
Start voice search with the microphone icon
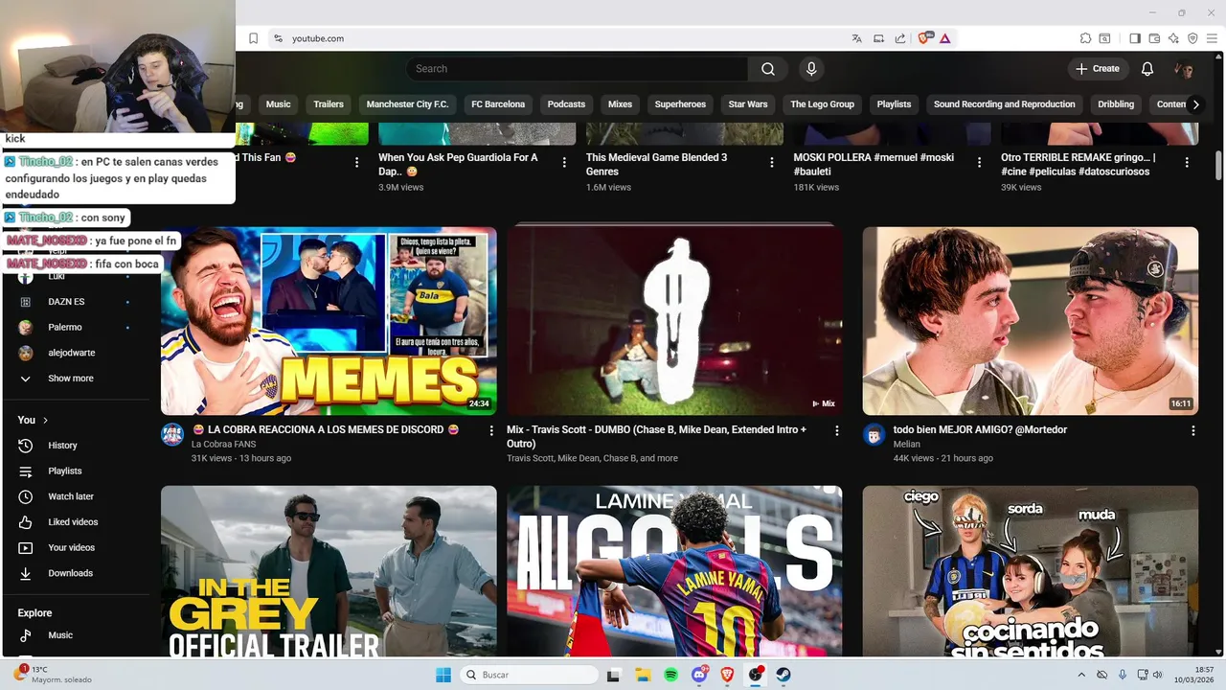811,69
